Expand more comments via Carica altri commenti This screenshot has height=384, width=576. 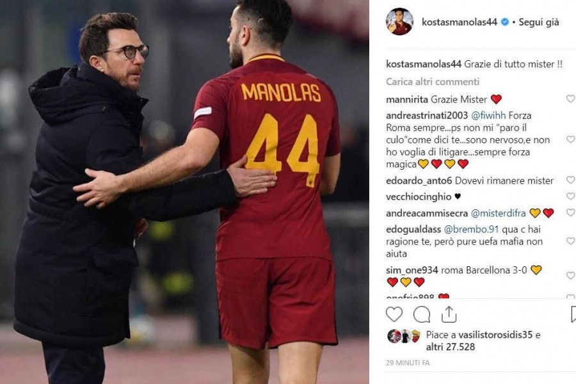tap(433, 81)
